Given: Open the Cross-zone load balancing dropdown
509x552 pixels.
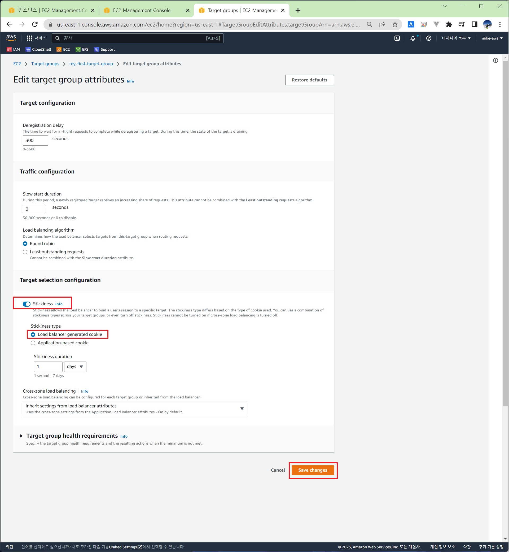Looking at the screenshot, I should [135, 408].
